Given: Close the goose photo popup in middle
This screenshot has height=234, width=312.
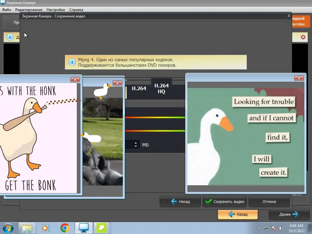Looking at the screenshot, I should 117,83.
